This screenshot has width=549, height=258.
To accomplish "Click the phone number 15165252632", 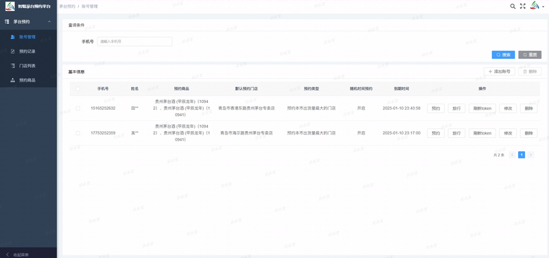I will pos(103,108).
